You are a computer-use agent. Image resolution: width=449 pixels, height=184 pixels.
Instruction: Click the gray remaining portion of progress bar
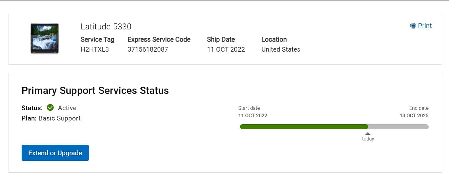click(x=398, y=127)
